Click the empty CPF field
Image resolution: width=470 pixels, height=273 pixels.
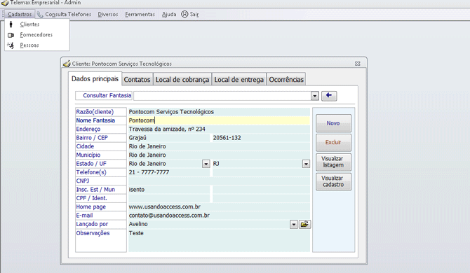[169, 199]
